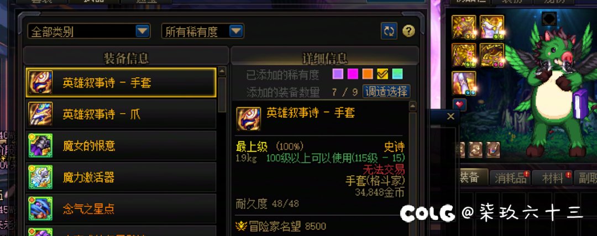Click the 英雄叙事诗 - 爪 weapon icon

click(x=40, y=114)
